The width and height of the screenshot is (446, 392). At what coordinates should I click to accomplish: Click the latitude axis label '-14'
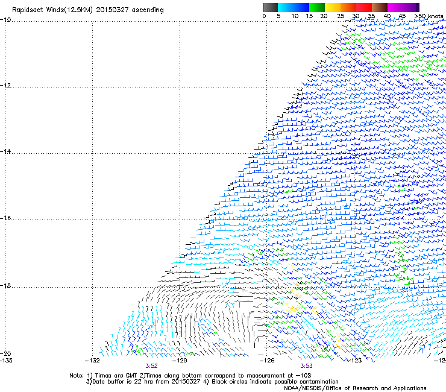[x=5, y=151]
